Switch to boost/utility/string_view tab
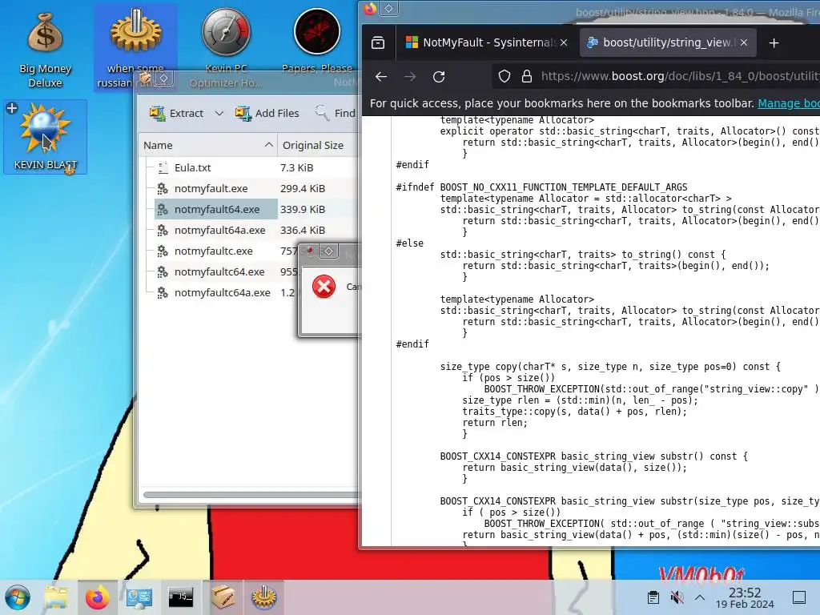 (660, 43)
